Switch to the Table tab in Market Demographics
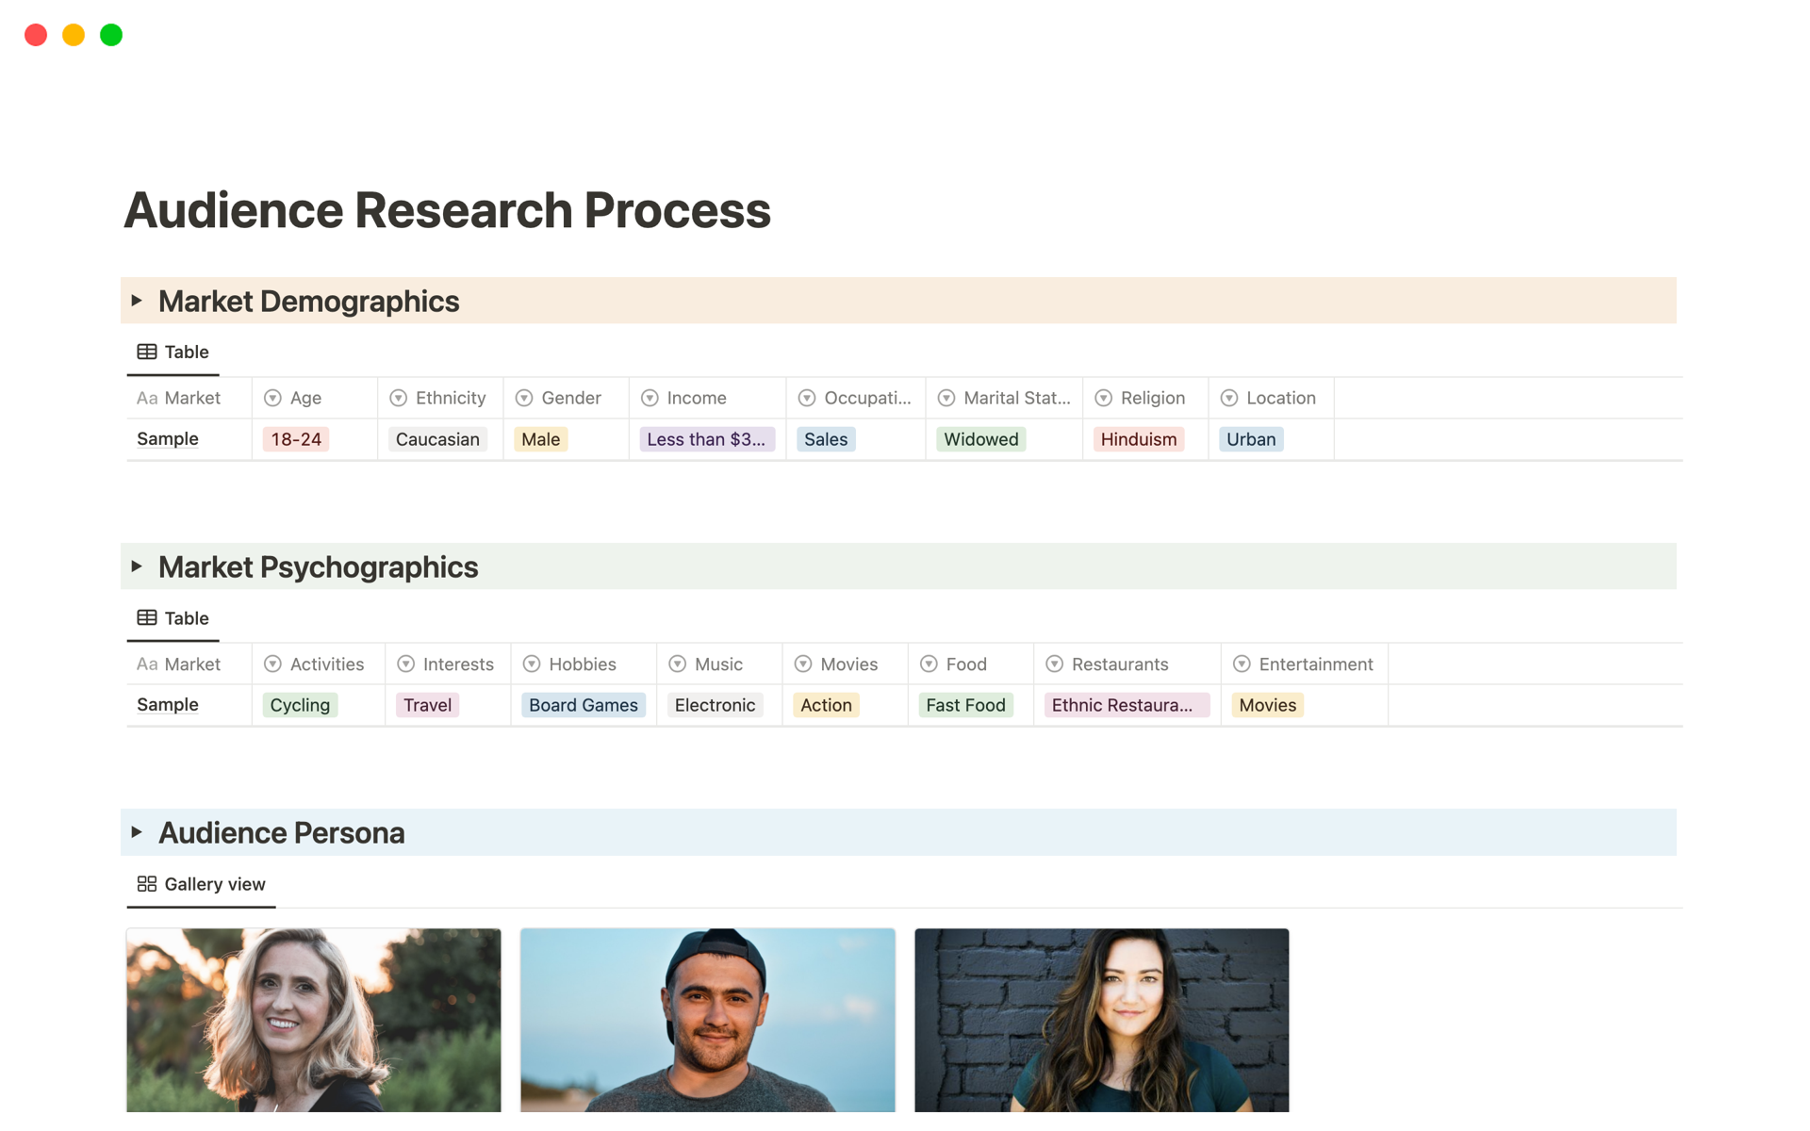Image resolution: width=1810 pixels, height=1131 pixels. coord(186,352)
